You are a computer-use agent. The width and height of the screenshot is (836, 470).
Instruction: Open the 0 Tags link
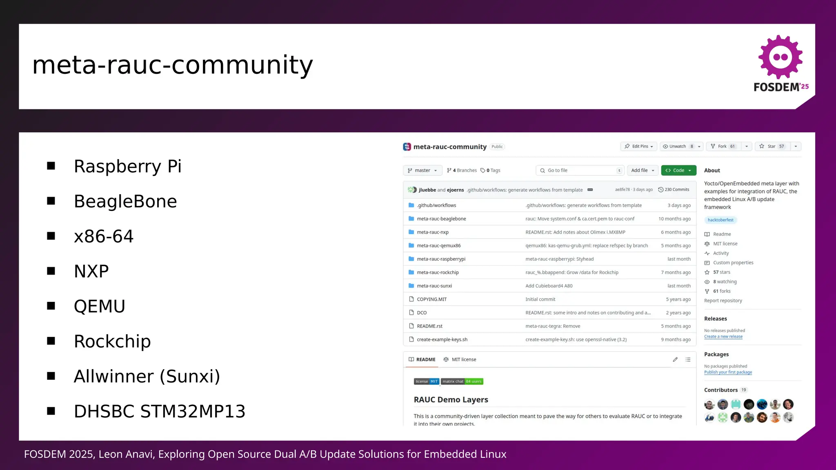490,171
